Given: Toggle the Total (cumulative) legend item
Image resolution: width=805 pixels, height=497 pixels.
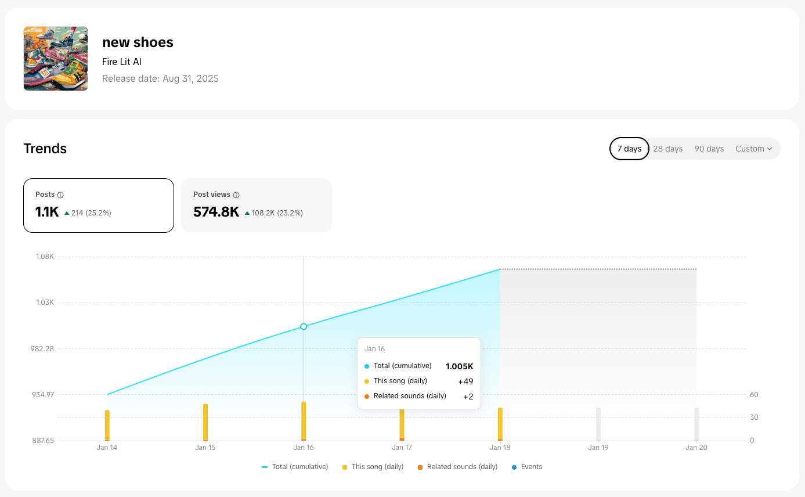Looking at the screenshot, I should [x=295, y=467].
